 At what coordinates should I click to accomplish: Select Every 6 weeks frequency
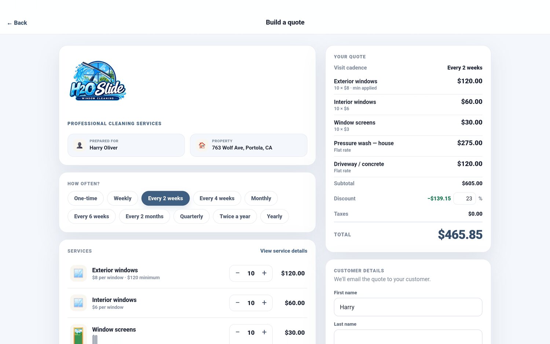[92, 216]
